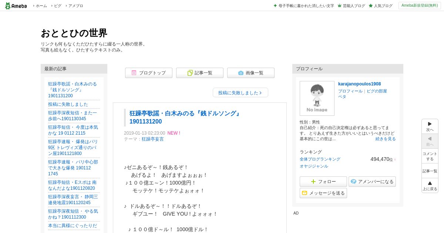The image size is (444, 233).
Task: Click the 人気ブログ star icon
Action: (371, 6)
